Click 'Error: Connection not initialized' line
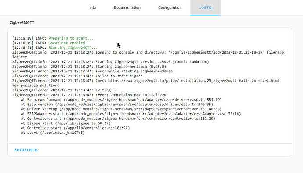This screenshot has width=303, height=173. click(89, 95)
